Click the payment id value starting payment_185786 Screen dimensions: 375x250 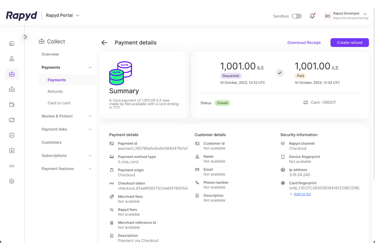pos(153,148)
